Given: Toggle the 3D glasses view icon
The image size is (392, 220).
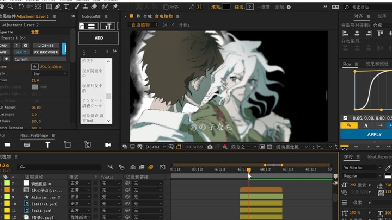Looking at the screenshot, I should (140, 147).
